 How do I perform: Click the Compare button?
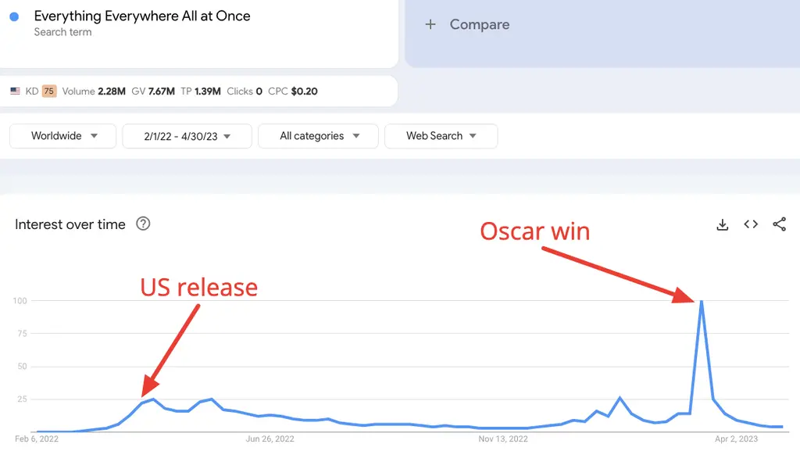coord(467,24)
